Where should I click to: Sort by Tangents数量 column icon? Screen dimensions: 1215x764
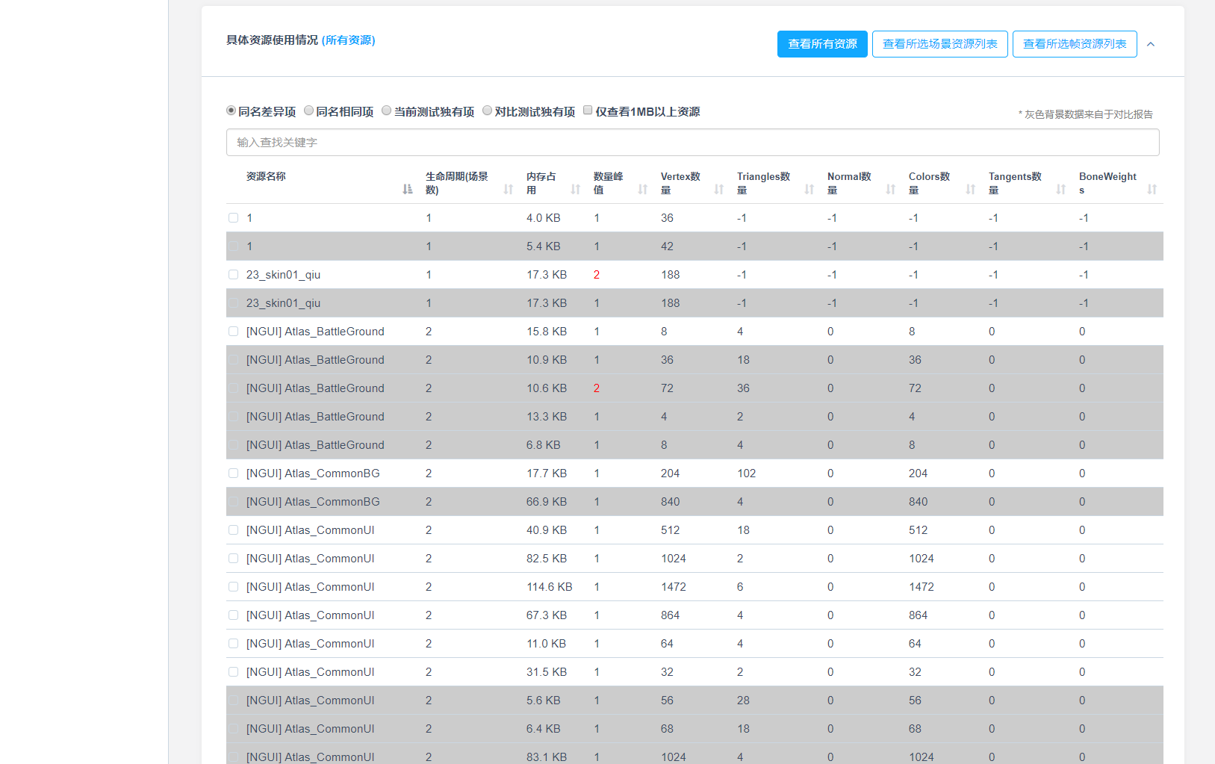pos(1061,189)
